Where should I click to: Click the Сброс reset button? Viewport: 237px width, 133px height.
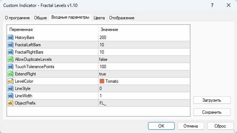[220, 126]
